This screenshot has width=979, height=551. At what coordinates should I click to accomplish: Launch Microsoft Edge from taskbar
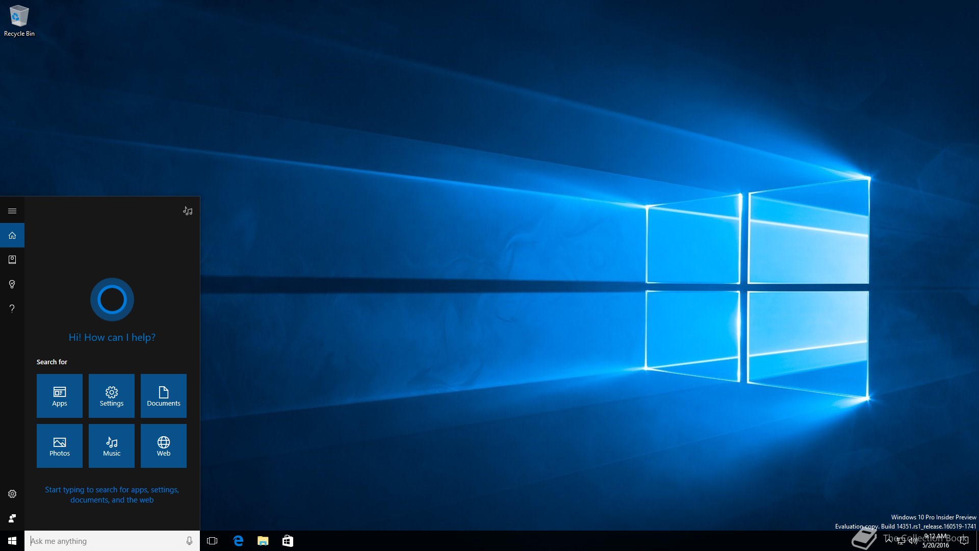tap(238, 541)
